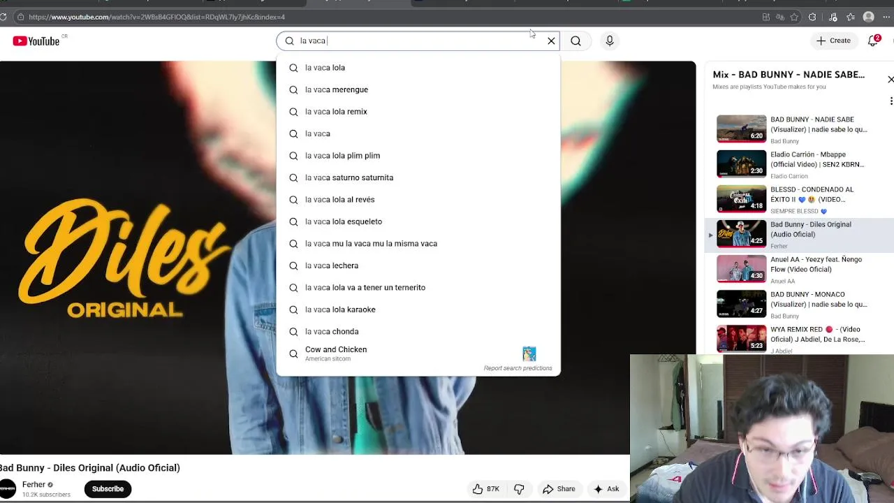The width and height of the screenshot is (894, 503).
Task: Submit search with the magnifier button
Action: 576,41
